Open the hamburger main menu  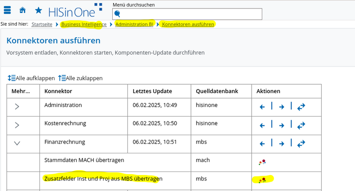coord(7,10)
